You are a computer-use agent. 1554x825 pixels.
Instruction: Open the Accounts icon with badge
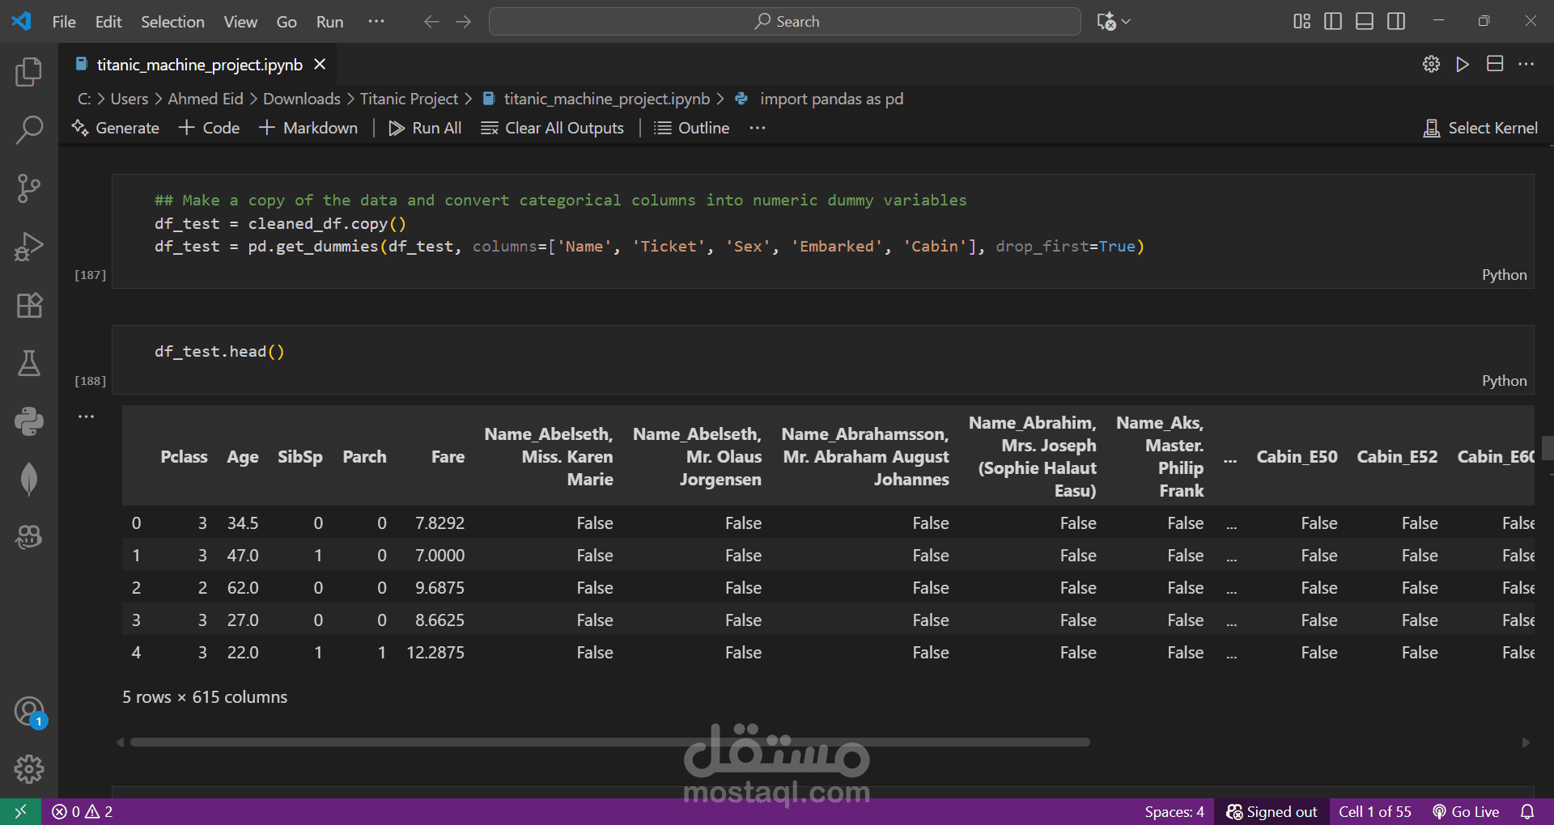coord(29,712)
